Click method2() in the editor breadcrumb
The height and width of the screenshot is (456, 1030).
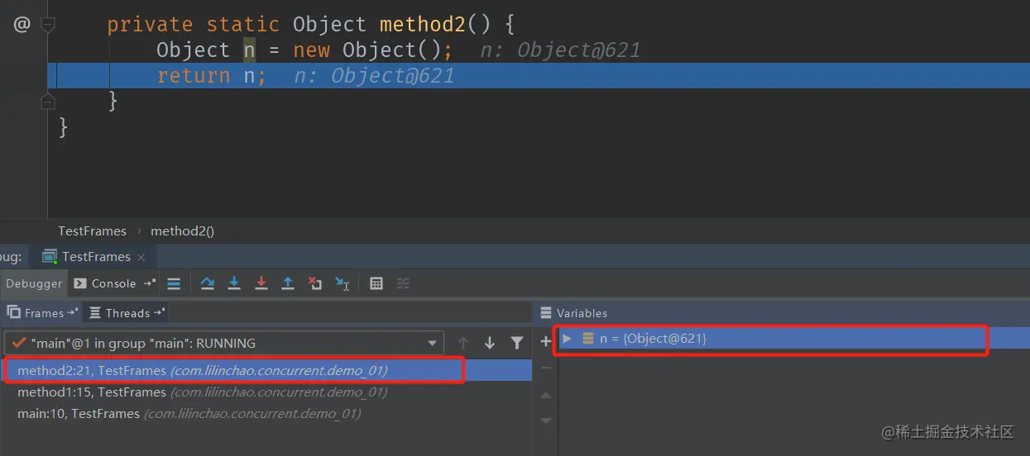(x=182, y=231)
